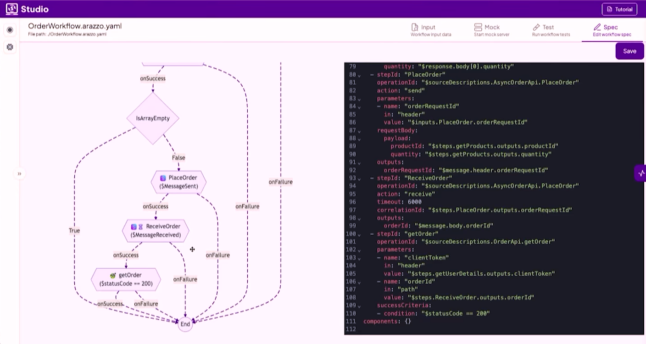Switch to the Mock tab
The image size is (646, 344).
(x=491, y=30)
